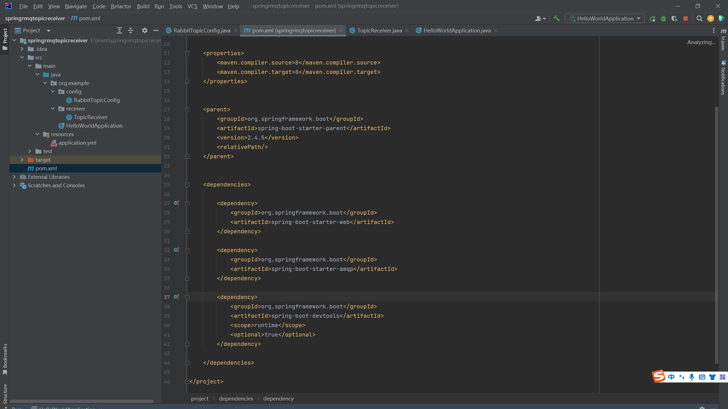The image size is (728, 409).
Task: Click the Debug bug icon
Action: [663, 19]
